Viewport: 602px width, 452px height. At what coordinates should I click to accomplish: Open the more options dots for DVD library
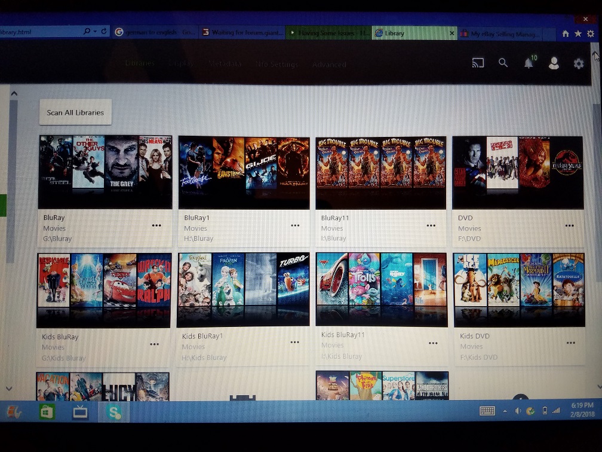click(569, 225)
